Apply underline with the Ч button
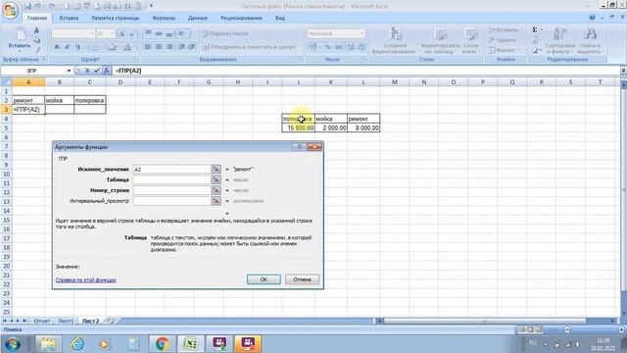This screenshot has width=627, height=353. (x=78, y=47)
